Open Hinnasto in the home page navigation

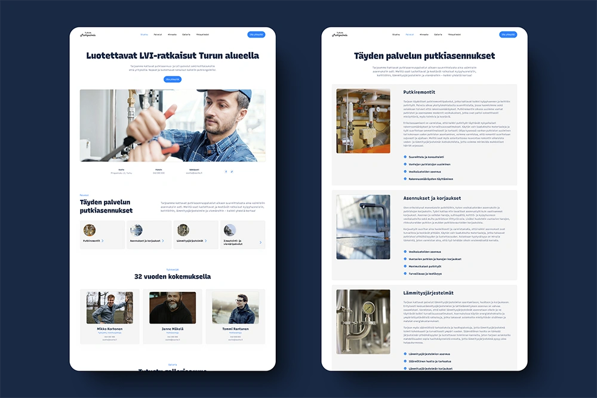(x=172, y=35)
